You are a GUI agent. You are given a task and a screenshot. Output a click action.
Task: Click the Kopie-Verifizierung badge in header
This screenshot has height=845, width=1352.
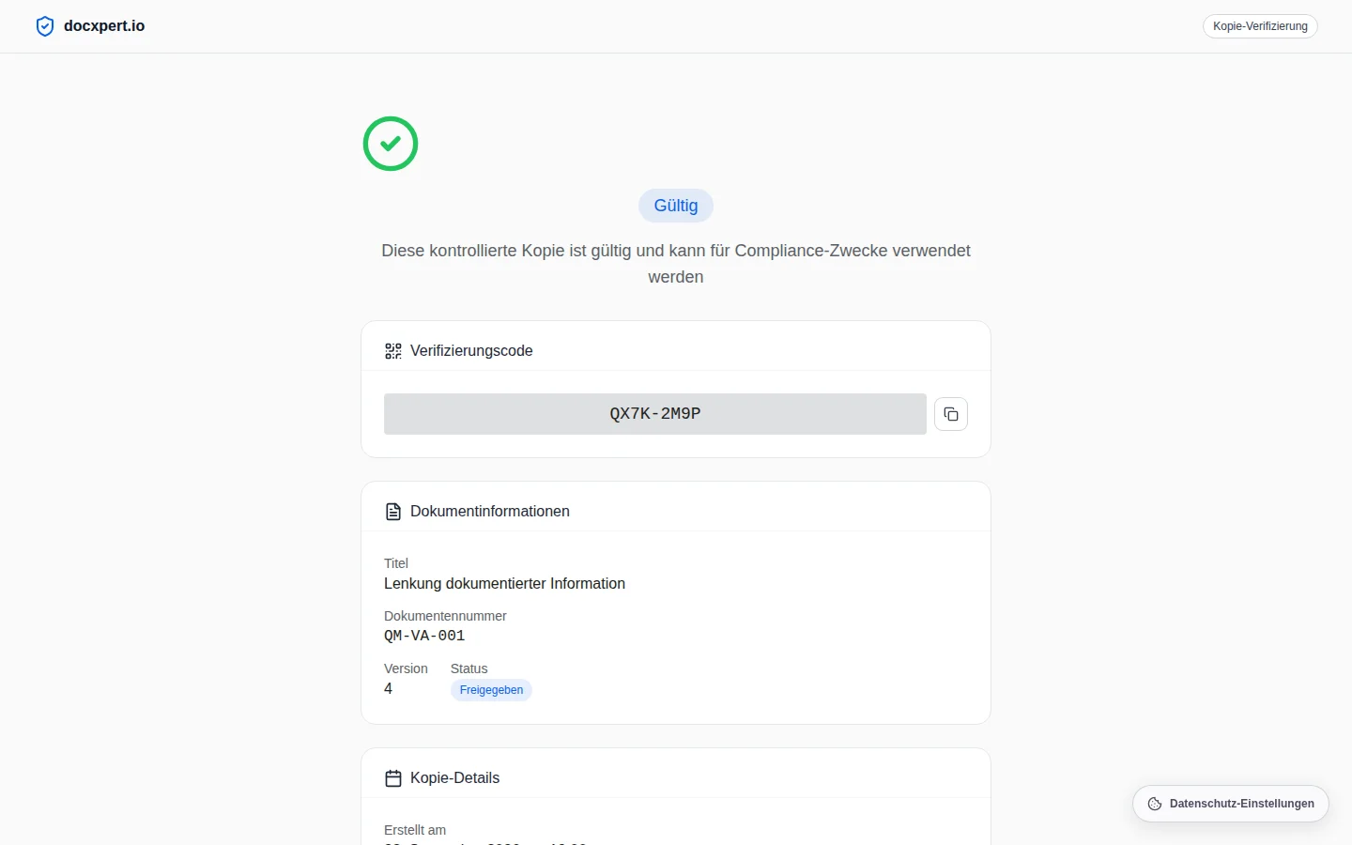(x=1260, y=26)
